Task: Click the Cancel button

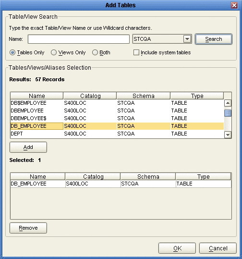Action: pos(218,248)
